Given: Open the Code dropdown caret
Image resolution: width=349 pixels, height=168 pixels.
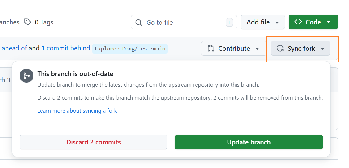Looking at the screenshot, I should coord(329,22).
